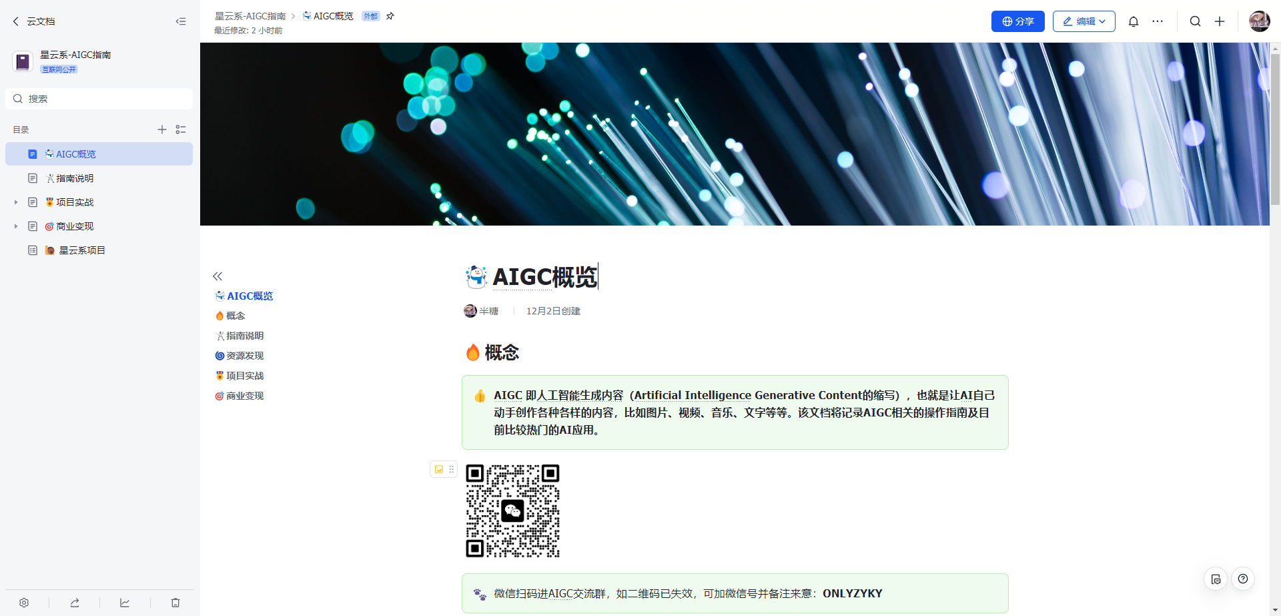Expand the 商业变现 tree item

[x=16, y=226]
